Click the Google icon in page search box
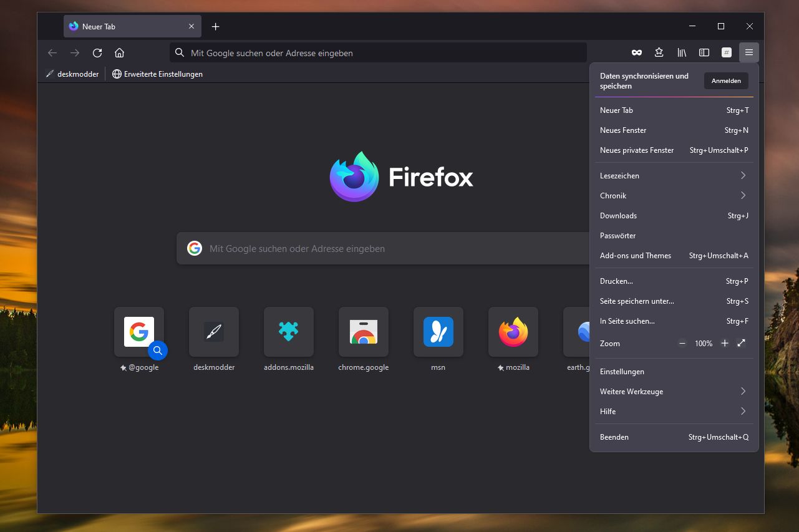Viewport: 799px width, 532px height. (x=195, y=248)
